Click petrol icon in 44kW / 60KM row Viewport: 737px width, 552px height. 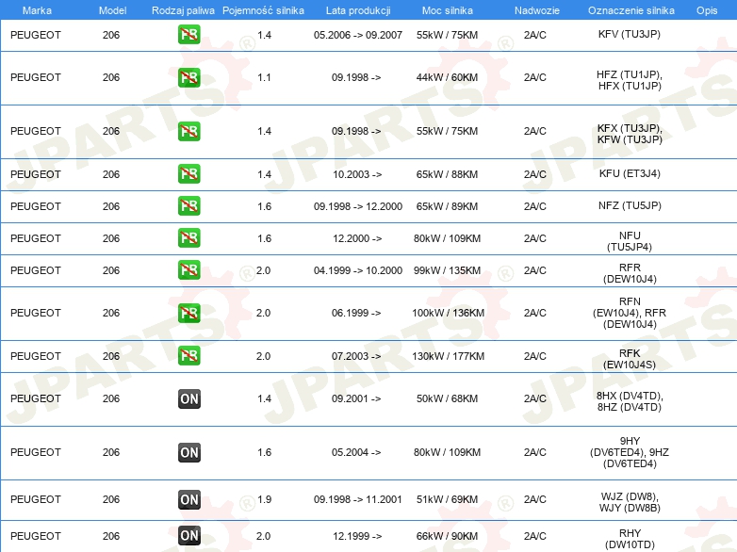point(188,77)
